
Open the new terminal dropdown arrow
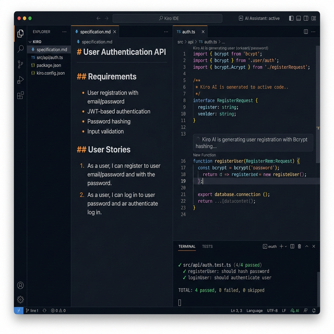tap(285, 246)
